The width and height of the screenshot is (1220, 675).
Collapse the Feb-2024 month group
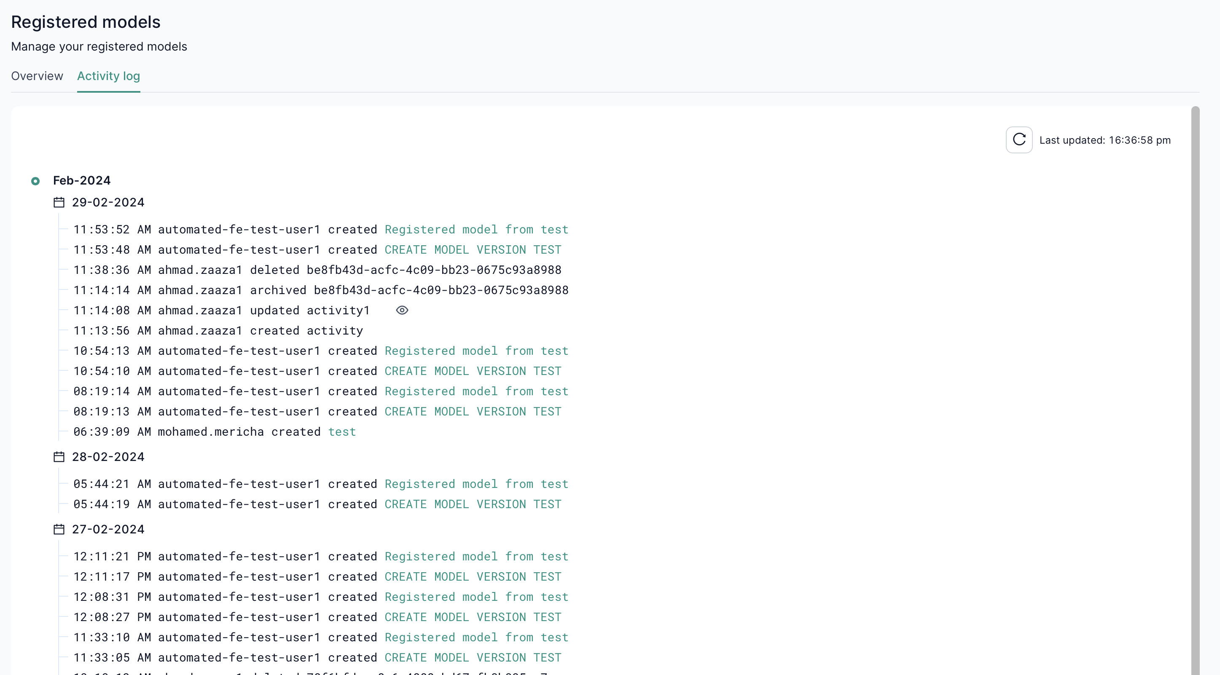[81, 180]
